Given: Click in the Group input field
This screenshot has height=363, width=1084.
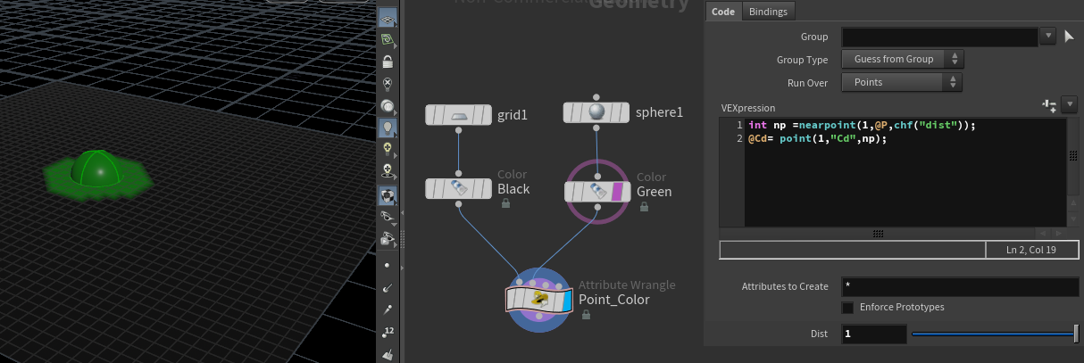Looking at the screenshot, I should [x=940, y=37].
